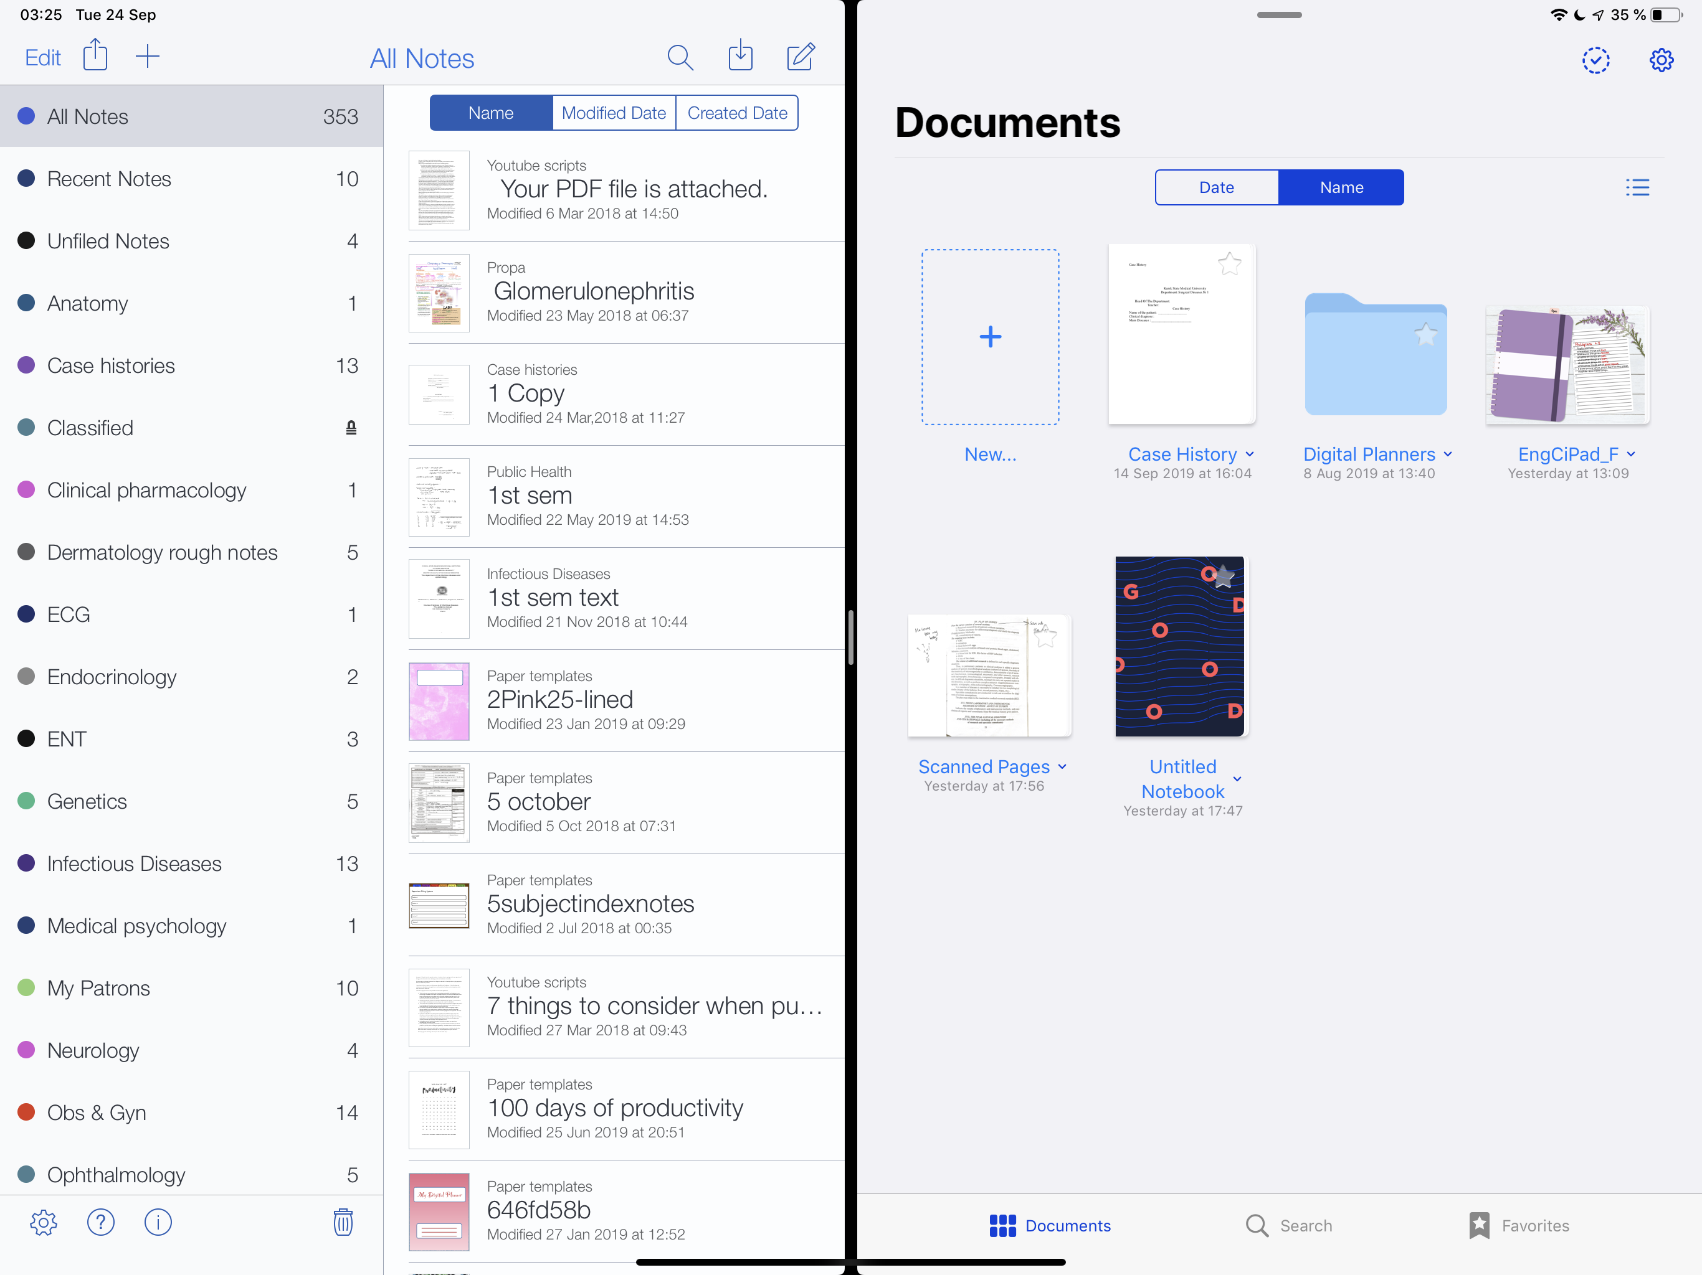The width and height of the screenshot is (1702, 1275).
Task: Click New document button in Documents
Action: pyautogui.click(x=992, y=337)
